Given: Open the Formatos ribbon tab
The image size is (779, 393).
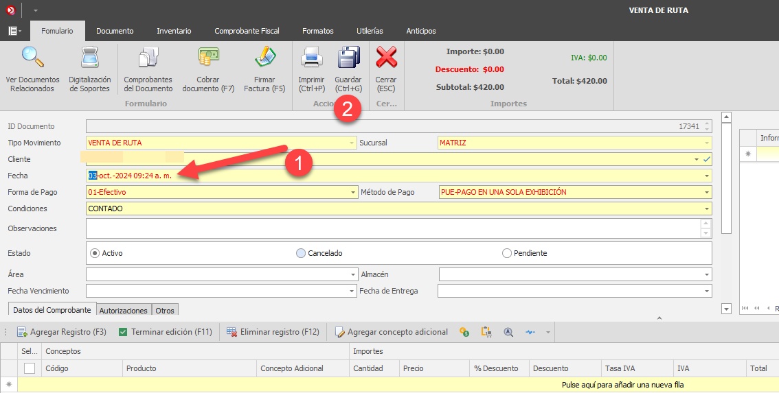Looking at the screenshot, I should [x=318, y=31].
